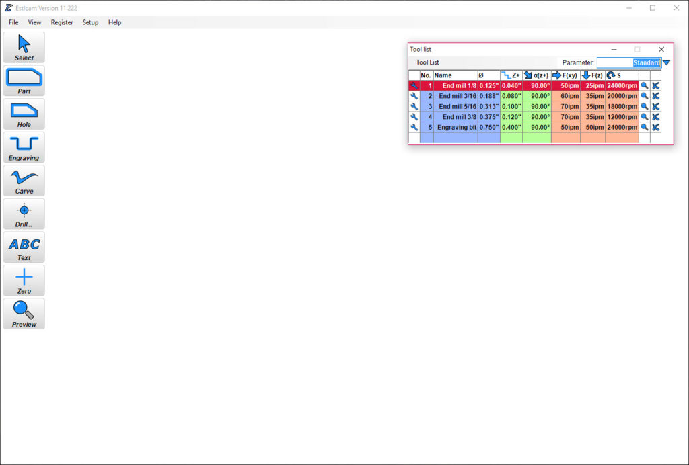Choose the Part contour tool
The height and width of the screenshot is (465, 689).
(x=24, y=81)
